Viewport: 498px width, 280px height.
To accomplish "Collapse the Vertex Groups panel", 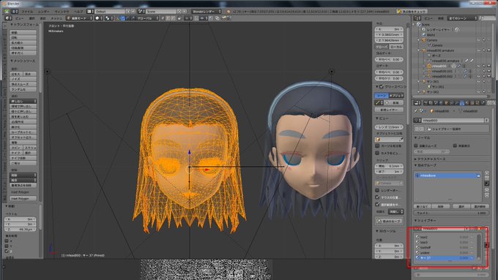I will [415, 165].
